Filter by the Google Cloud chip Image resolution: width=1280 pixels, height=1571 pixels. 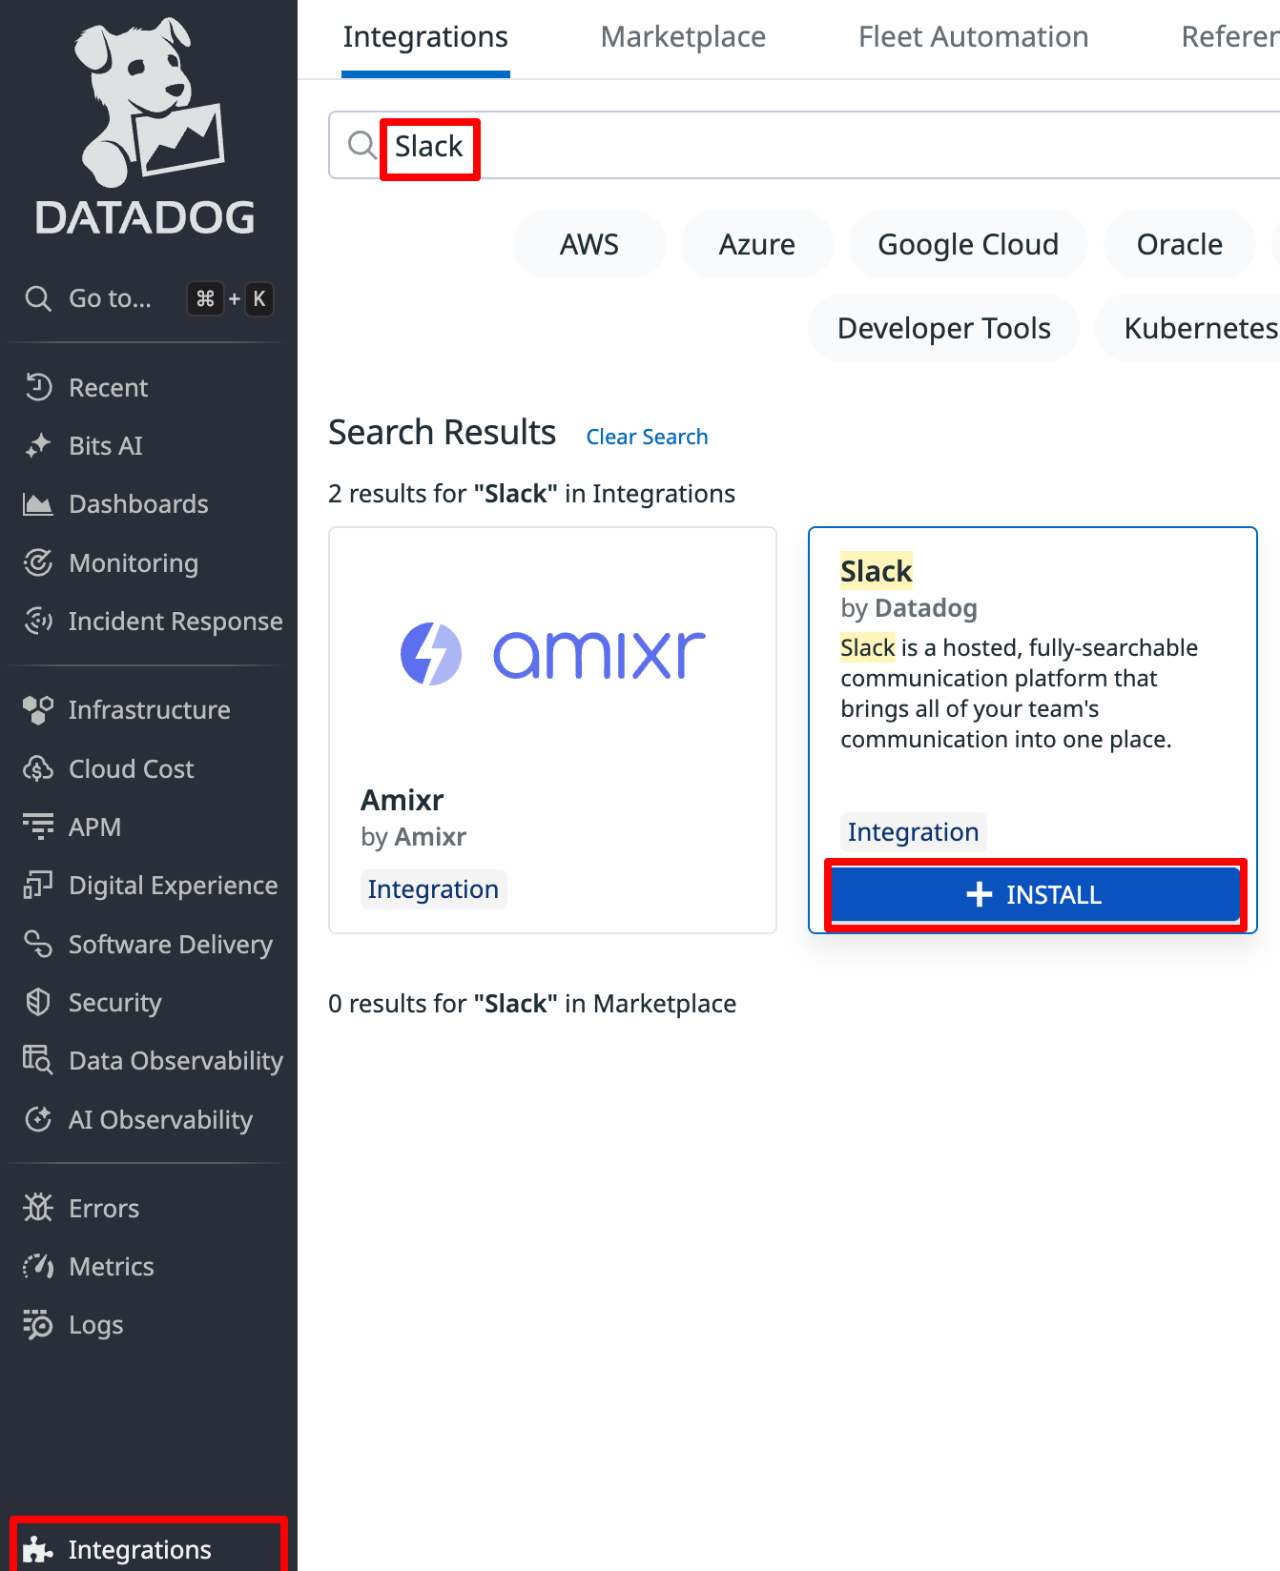968,244
